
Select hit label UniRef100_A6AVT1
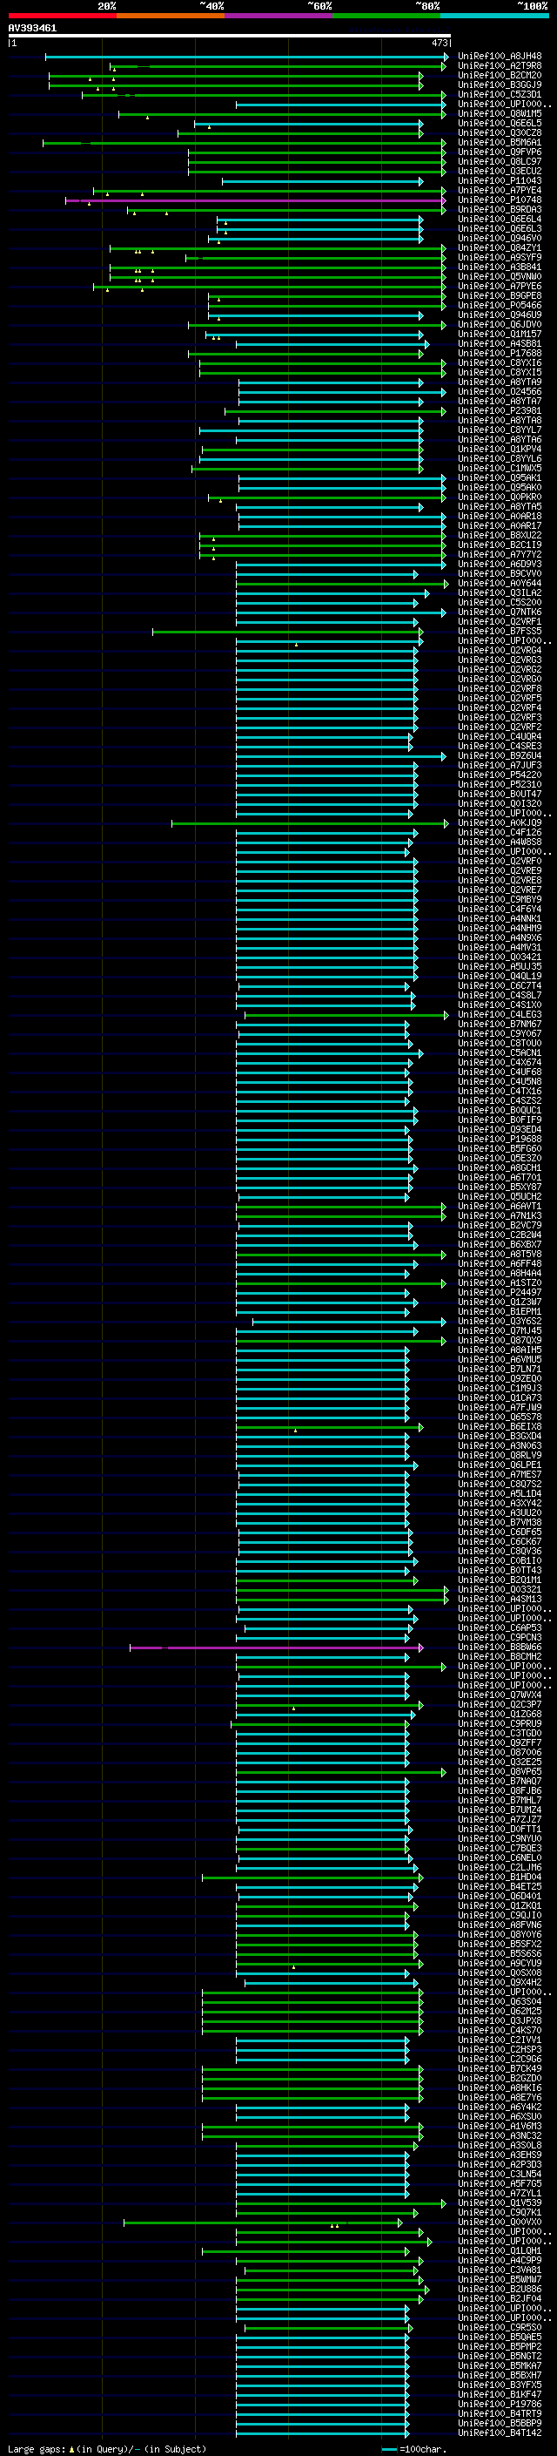[x=500, y=1206]
